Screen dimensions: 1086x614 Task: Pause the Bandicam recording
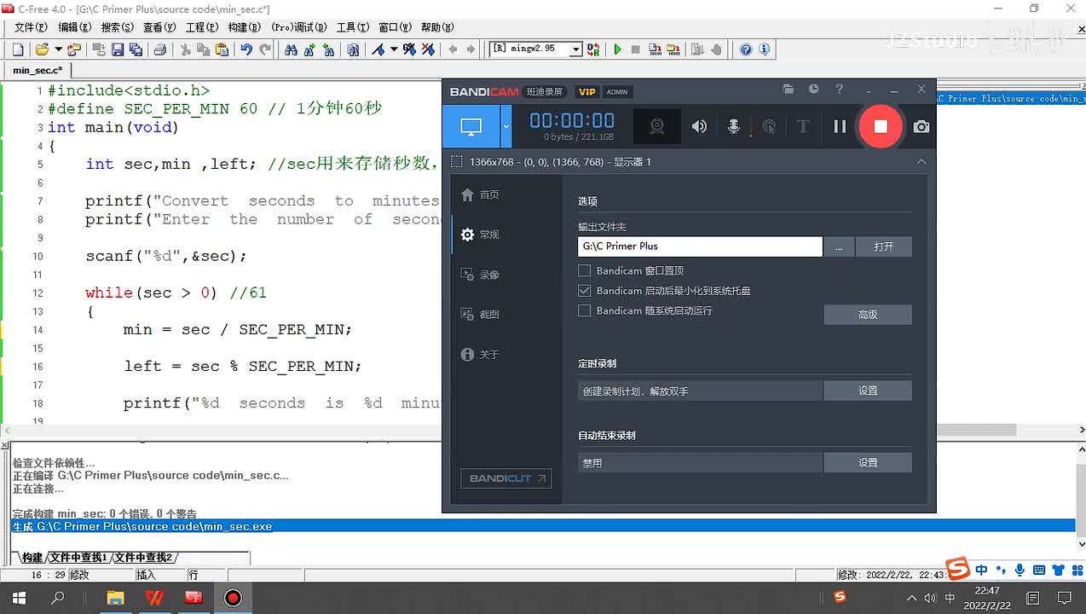(840, 126)
